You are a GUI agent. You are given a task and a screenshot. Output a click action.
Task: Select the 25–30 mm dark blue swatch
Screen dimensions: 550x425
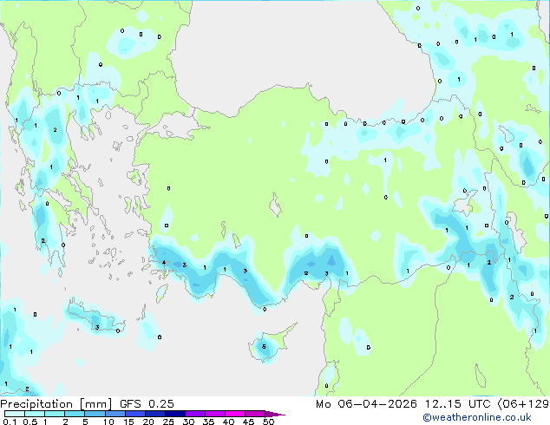pos(174,414)
